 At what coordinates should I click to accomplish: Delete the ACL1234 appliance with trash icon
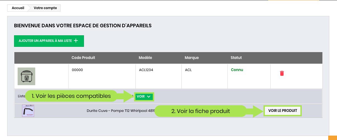tap(282, 73)
